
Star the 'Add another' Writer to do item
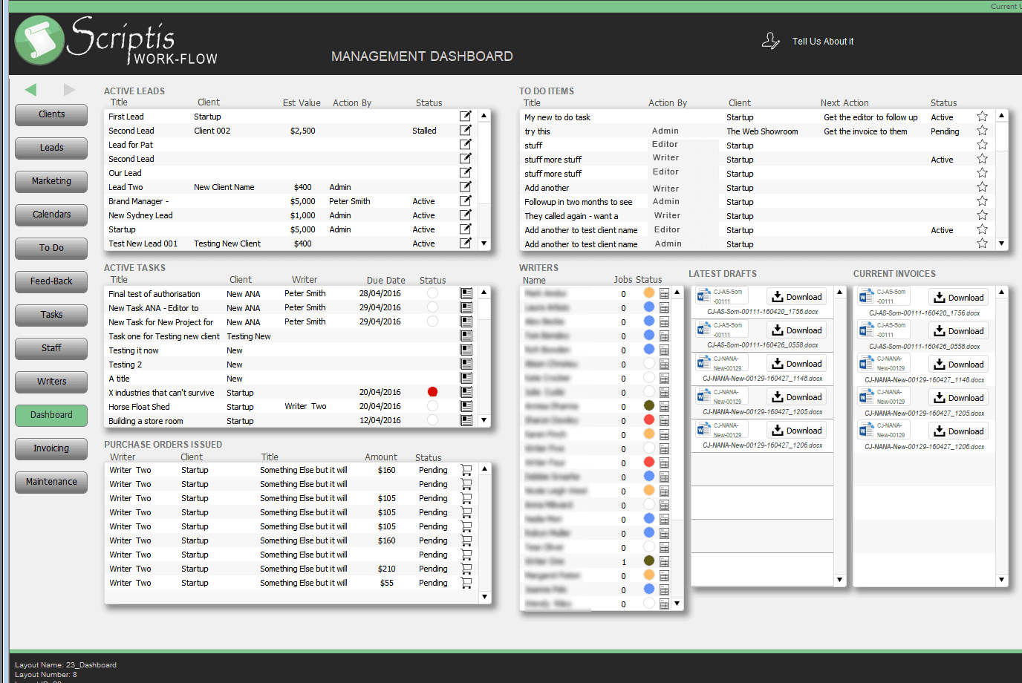(x=982, y=187)
